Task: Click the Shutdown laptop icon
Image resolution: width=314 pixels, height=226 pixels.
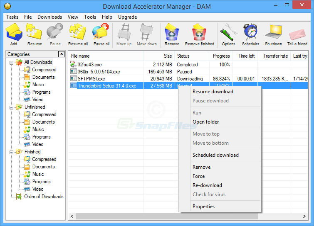Action: click(x=274, y=32)
